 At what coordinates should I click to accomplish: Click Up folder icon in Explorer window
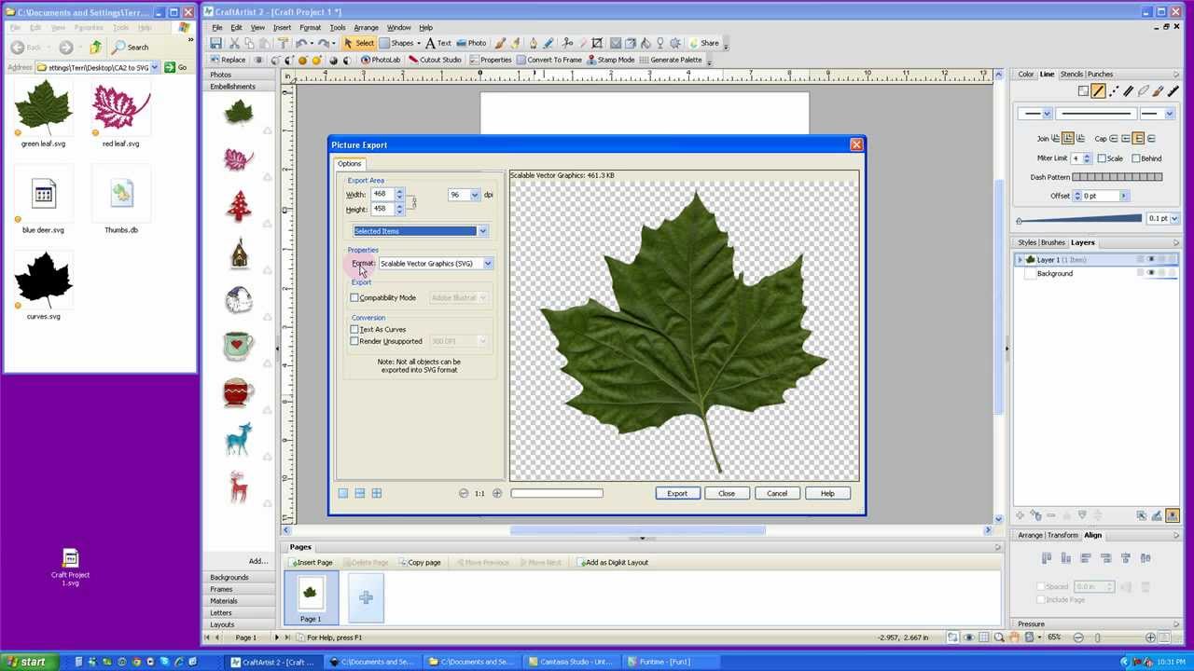95,47
